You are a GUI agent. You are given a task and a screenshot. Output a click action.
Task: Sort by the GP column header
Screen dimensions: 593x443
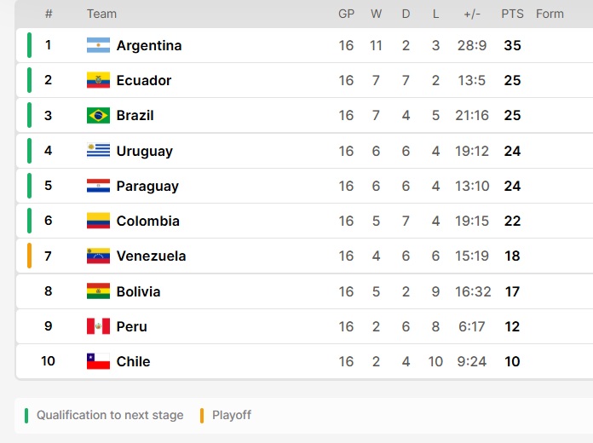[x=346, y=14]
